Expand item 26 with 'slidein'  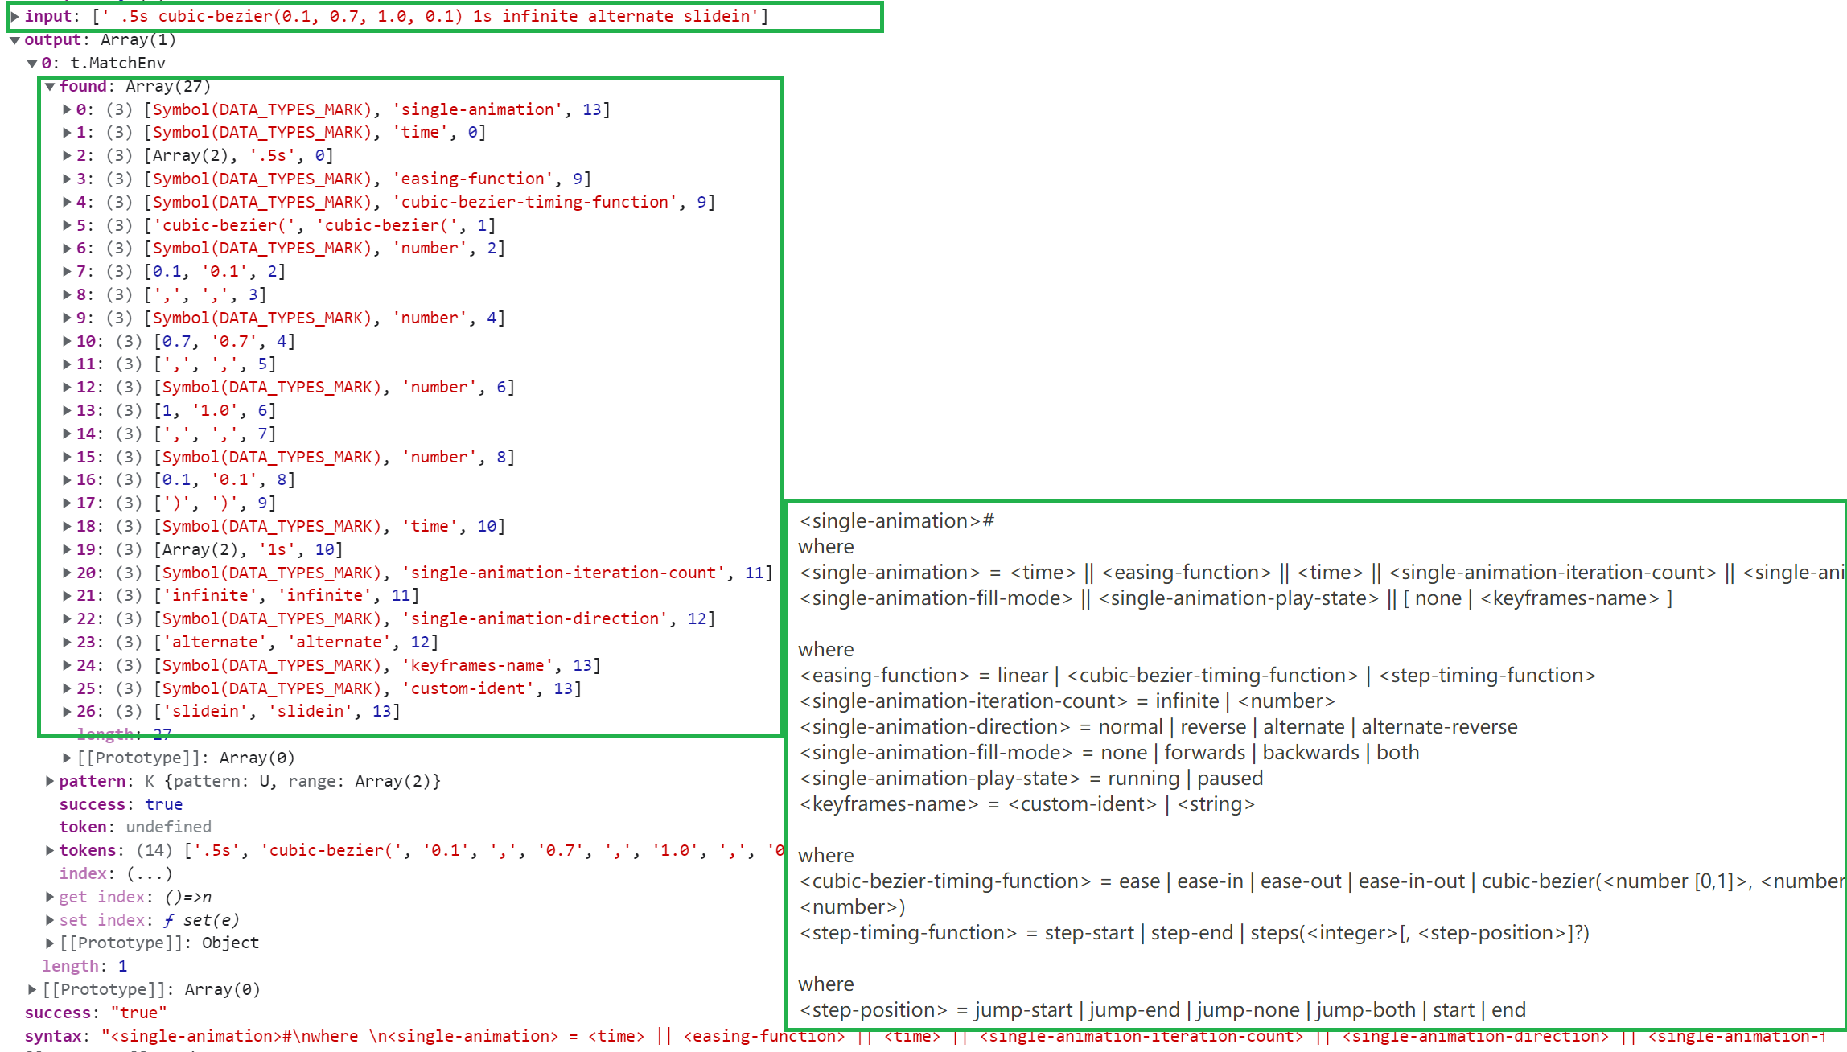coord(68,711)
